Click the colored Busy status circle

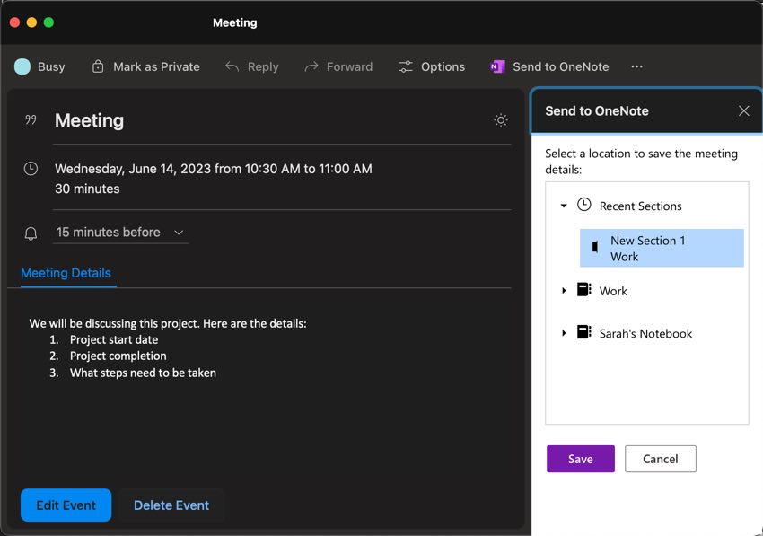pos(22,66)
